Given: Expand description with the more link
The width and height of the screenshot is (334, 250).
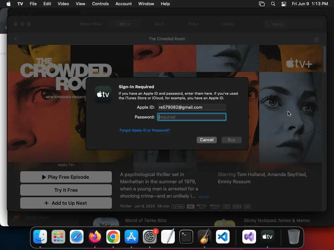Looking at the screenshot, I should coord(204,197).
